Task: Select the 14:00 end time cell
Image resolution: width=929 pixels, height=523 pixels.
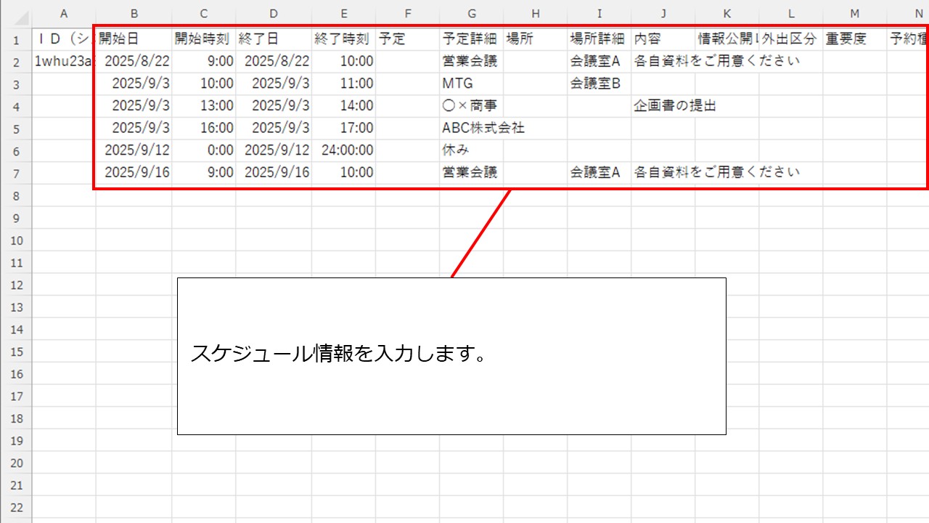Action: click(x=344, y=106)
